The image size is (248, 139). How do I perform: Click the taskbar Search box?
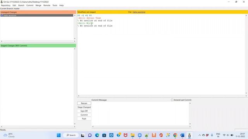[x=71, y=135]
